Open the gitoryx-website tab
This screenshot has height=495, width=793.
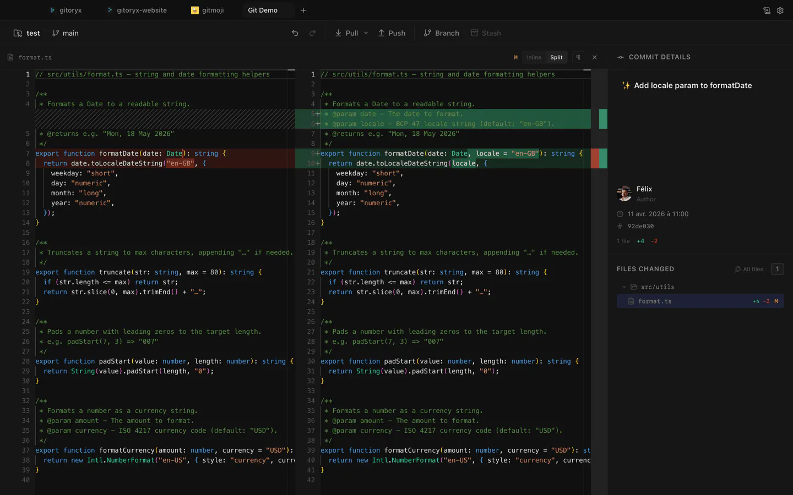click(x=137, y=10)
